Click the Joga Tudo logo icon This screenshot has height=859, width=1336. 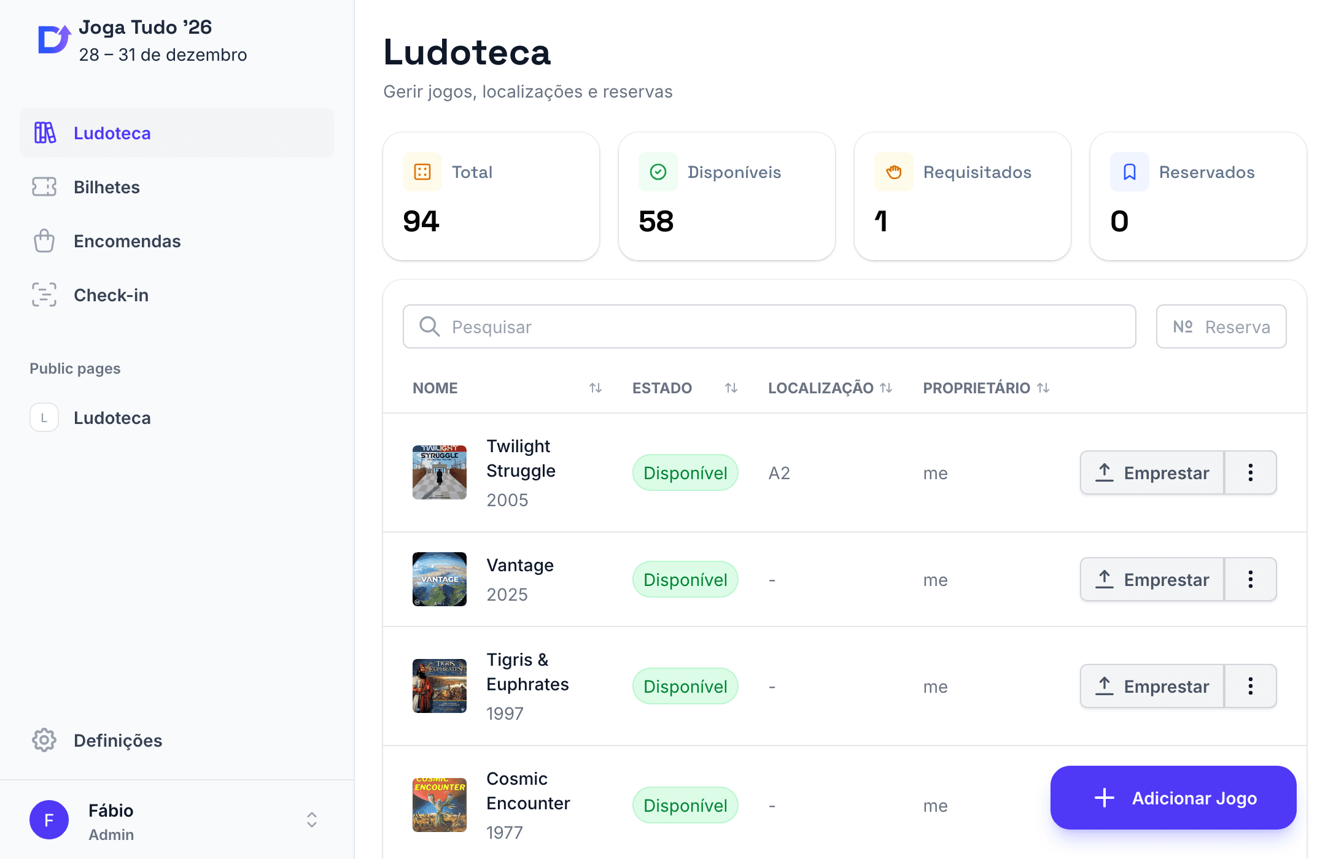pyautogui.click(x=53, y=40)
